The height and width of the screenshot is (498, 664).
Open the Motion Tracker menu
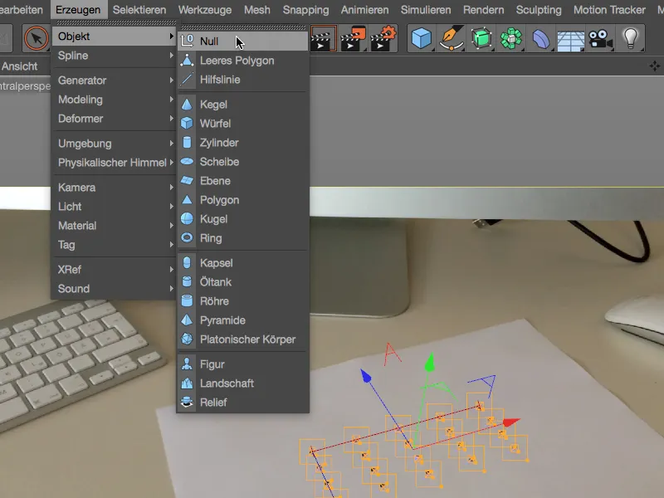click(x=609, y=10)
